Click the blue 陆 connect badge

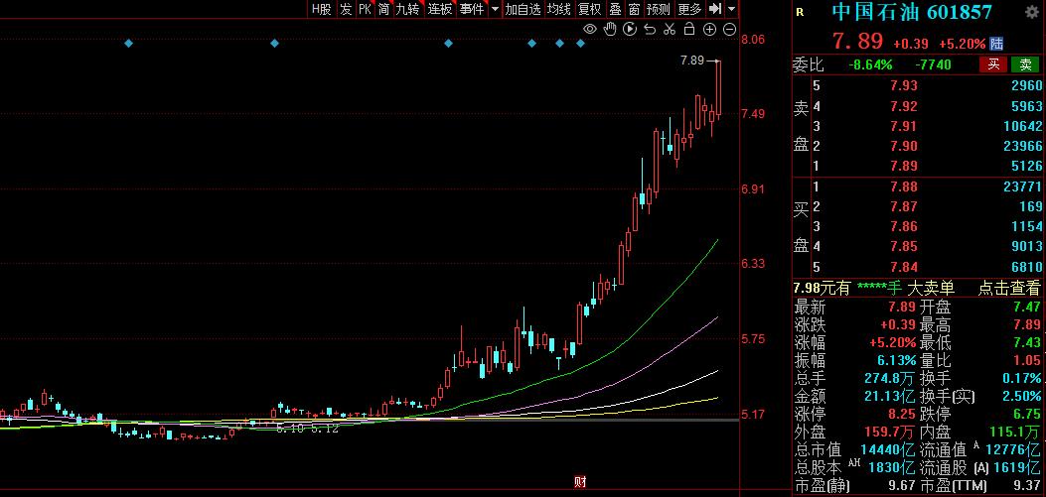coord(996,44)
